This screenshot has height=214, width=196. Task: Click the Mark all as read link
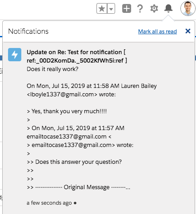[157, 32]
